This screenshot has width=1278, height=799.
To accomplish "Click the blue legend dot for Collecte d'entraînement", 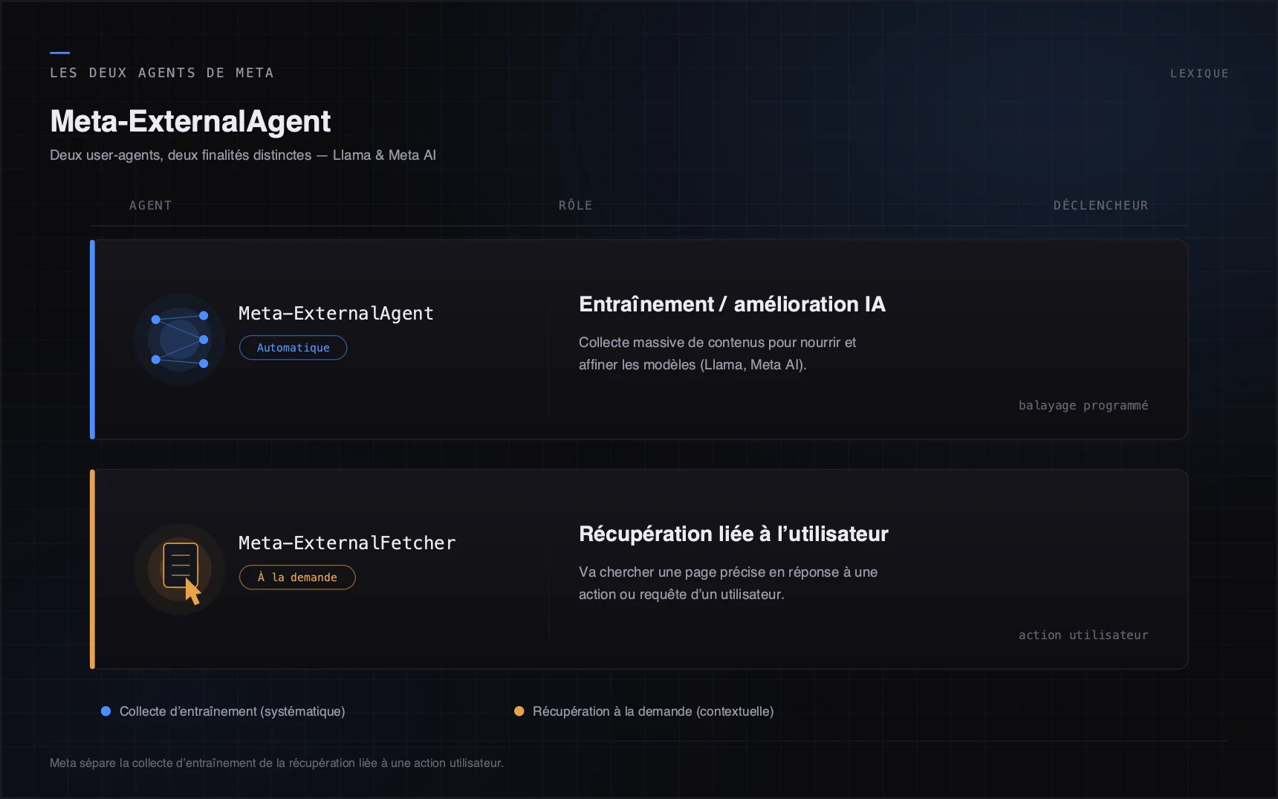I will [x=106, y=711].
